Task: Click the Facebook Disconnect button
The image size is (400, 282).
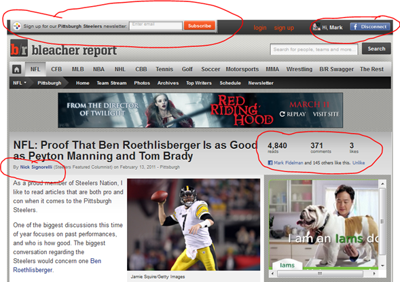Action: coord(370,27)
